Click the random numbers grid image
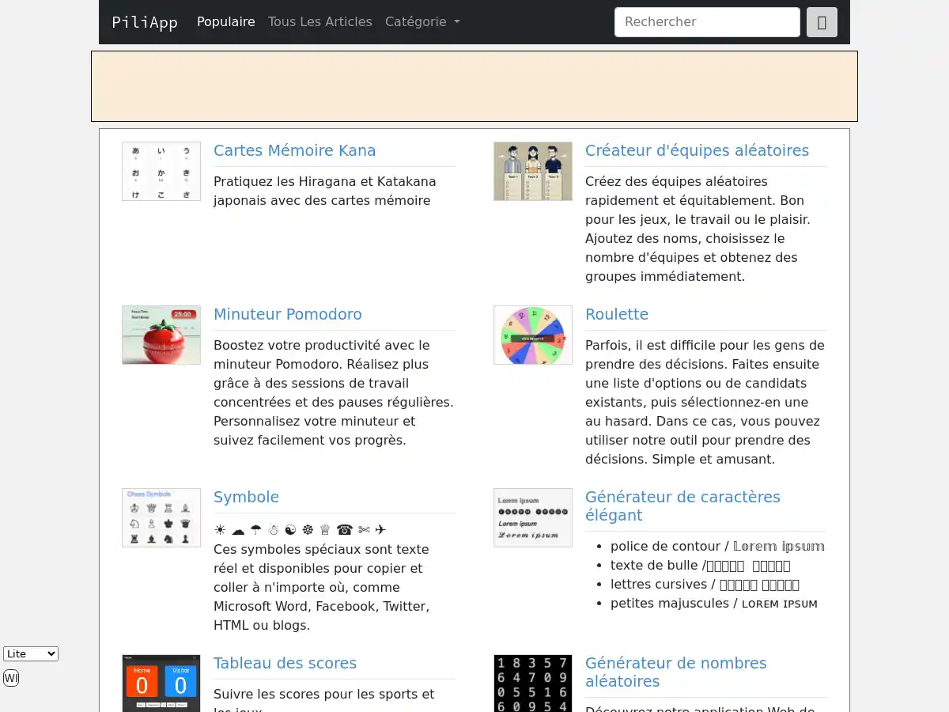Image resolution: width=949 pixels, height=712 pixels. tap(532, 683)
